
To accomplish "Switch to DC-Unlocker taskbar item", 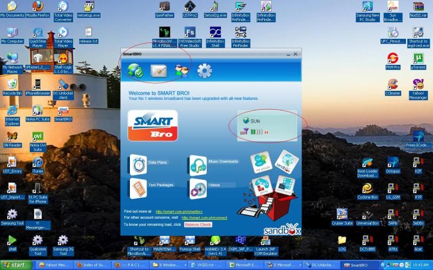I will 321,265.
